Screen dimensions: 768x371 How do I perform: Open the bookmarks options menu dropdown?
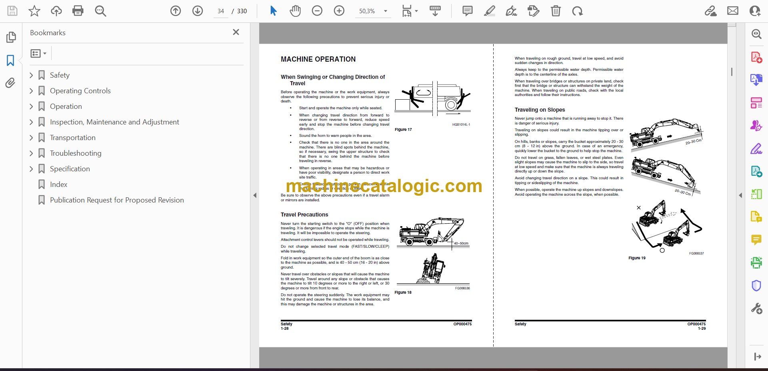pos(39,53)
